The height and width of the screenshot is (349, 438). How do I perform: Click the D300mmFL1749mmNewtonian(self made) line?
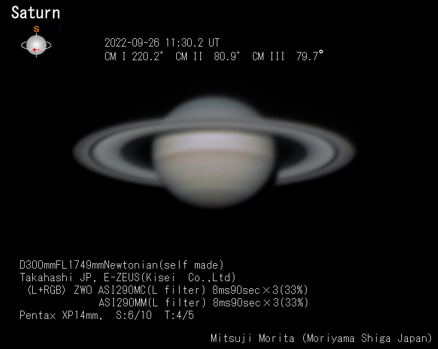click(x=122, y=265)
